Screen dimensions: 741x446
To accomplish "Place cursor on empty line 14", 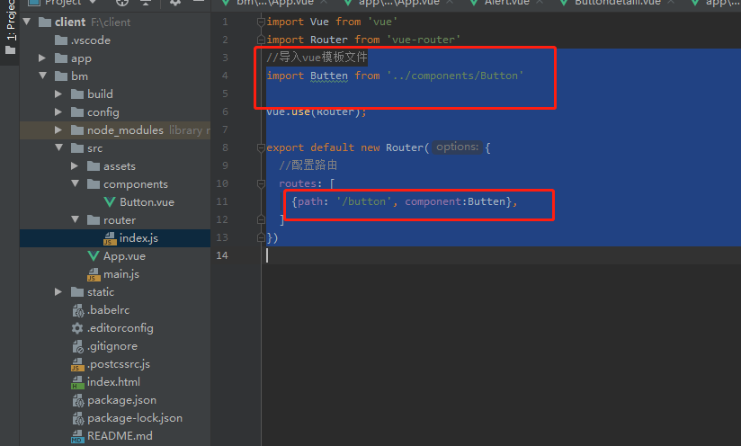I will 501,255.
